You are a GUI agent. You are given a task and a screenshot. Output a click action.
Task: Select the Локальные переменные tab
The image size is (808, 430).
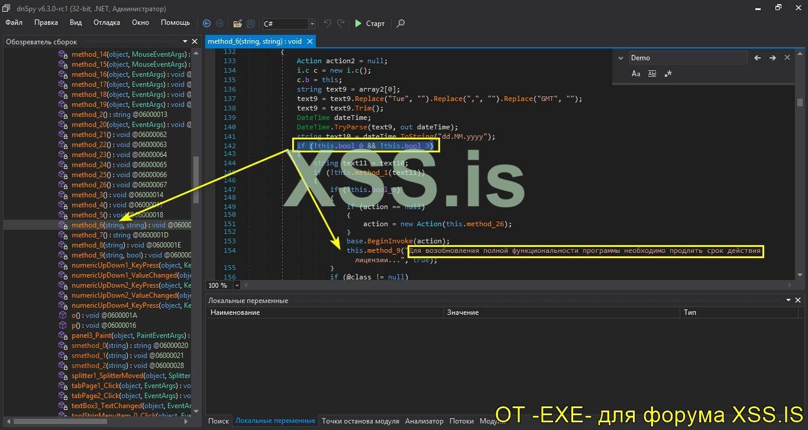[x=275, y=421]
